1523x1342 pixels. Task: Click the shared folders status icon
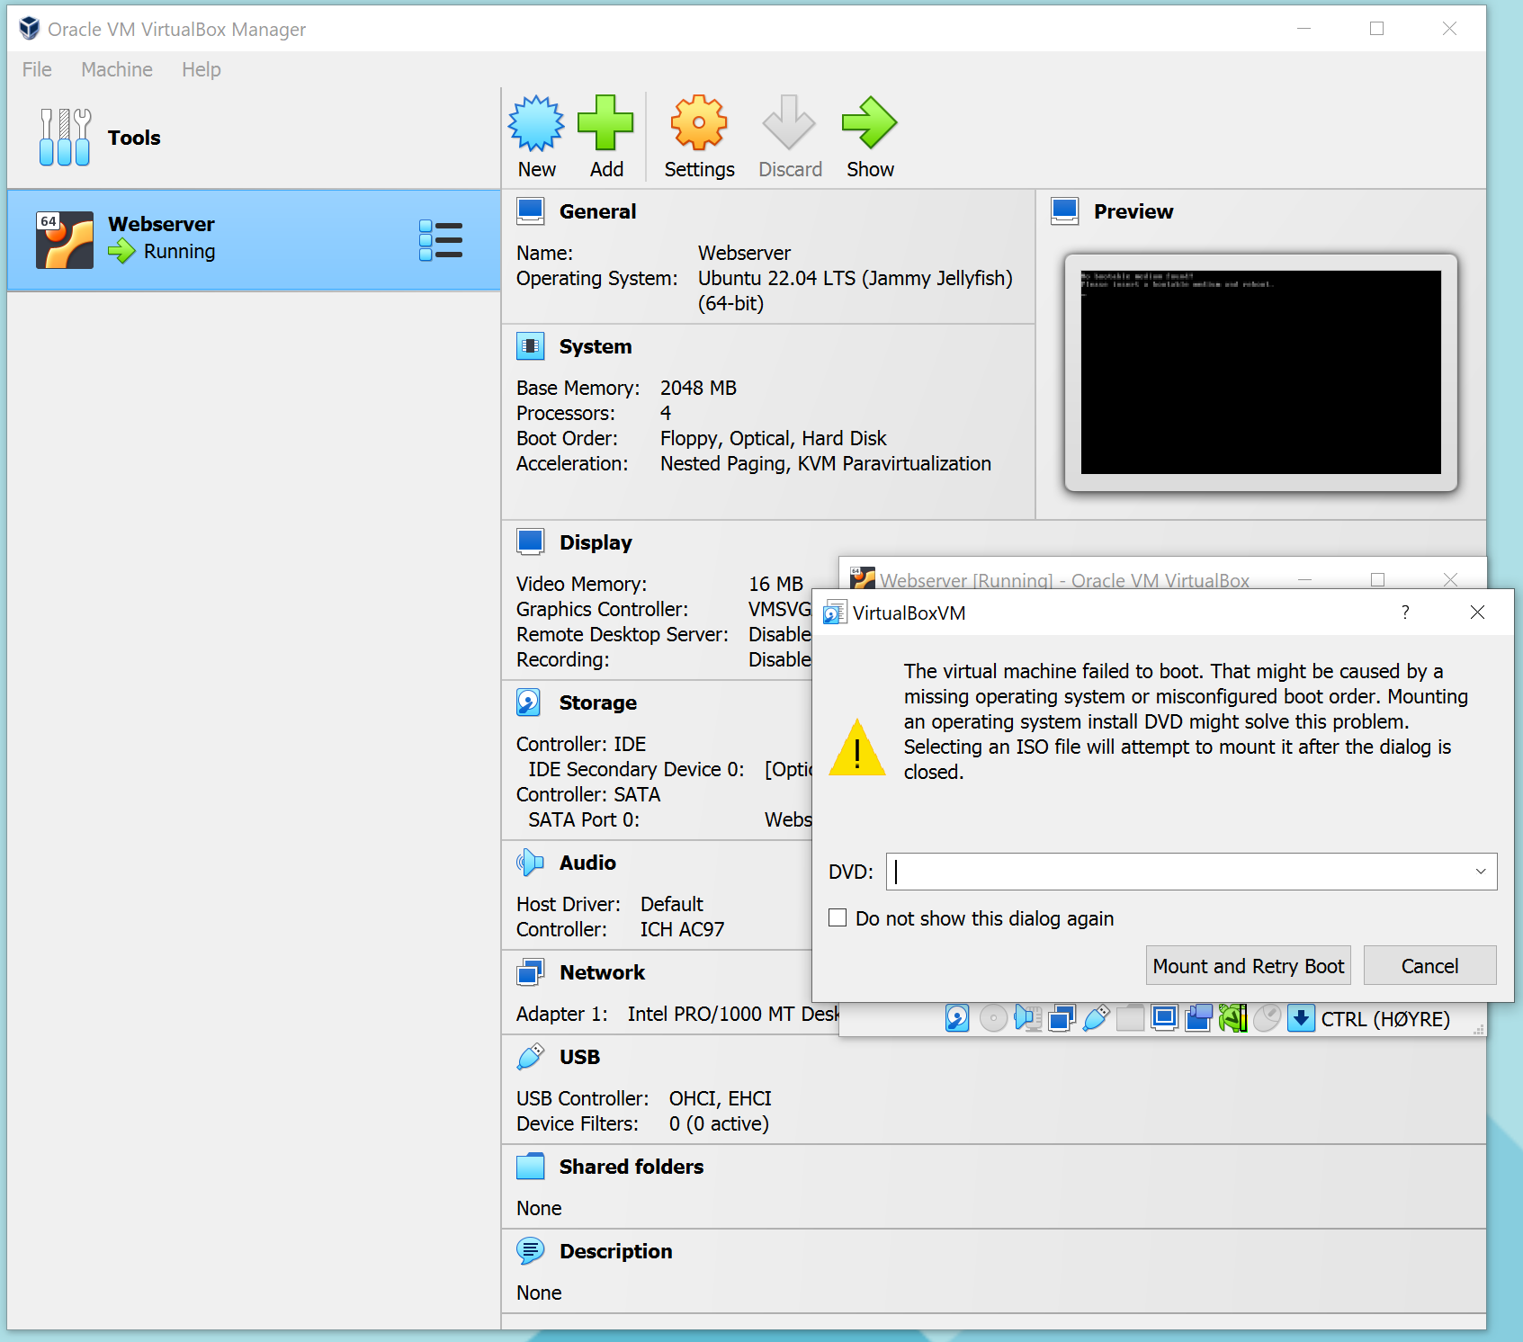point(1129,1018)
